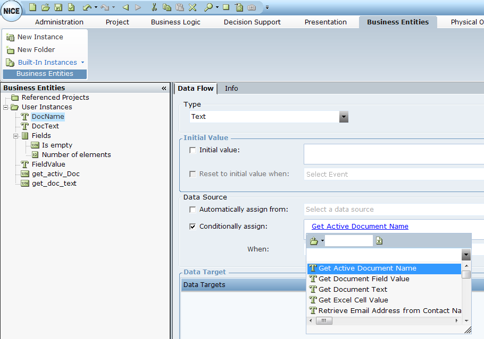
Task: Click the Undo arrow icon
Action: pyautogui.click(x=87, y=7)
